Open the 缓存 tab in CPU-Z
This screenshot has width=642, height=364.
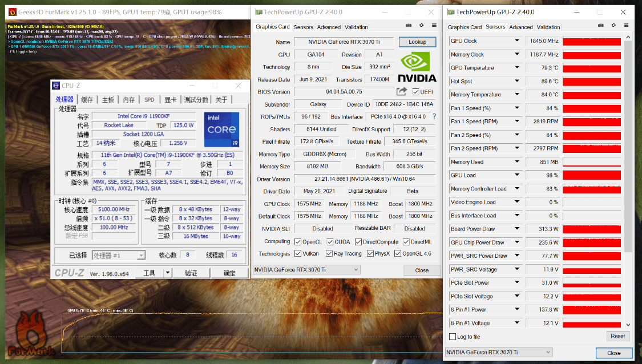tap(87, 99)
